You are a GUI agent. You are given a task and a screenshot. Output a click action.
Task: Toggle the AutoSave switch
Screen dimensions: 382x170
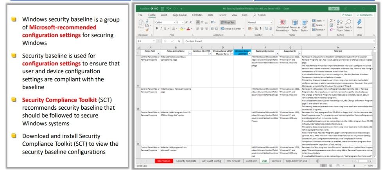point(154,9)
